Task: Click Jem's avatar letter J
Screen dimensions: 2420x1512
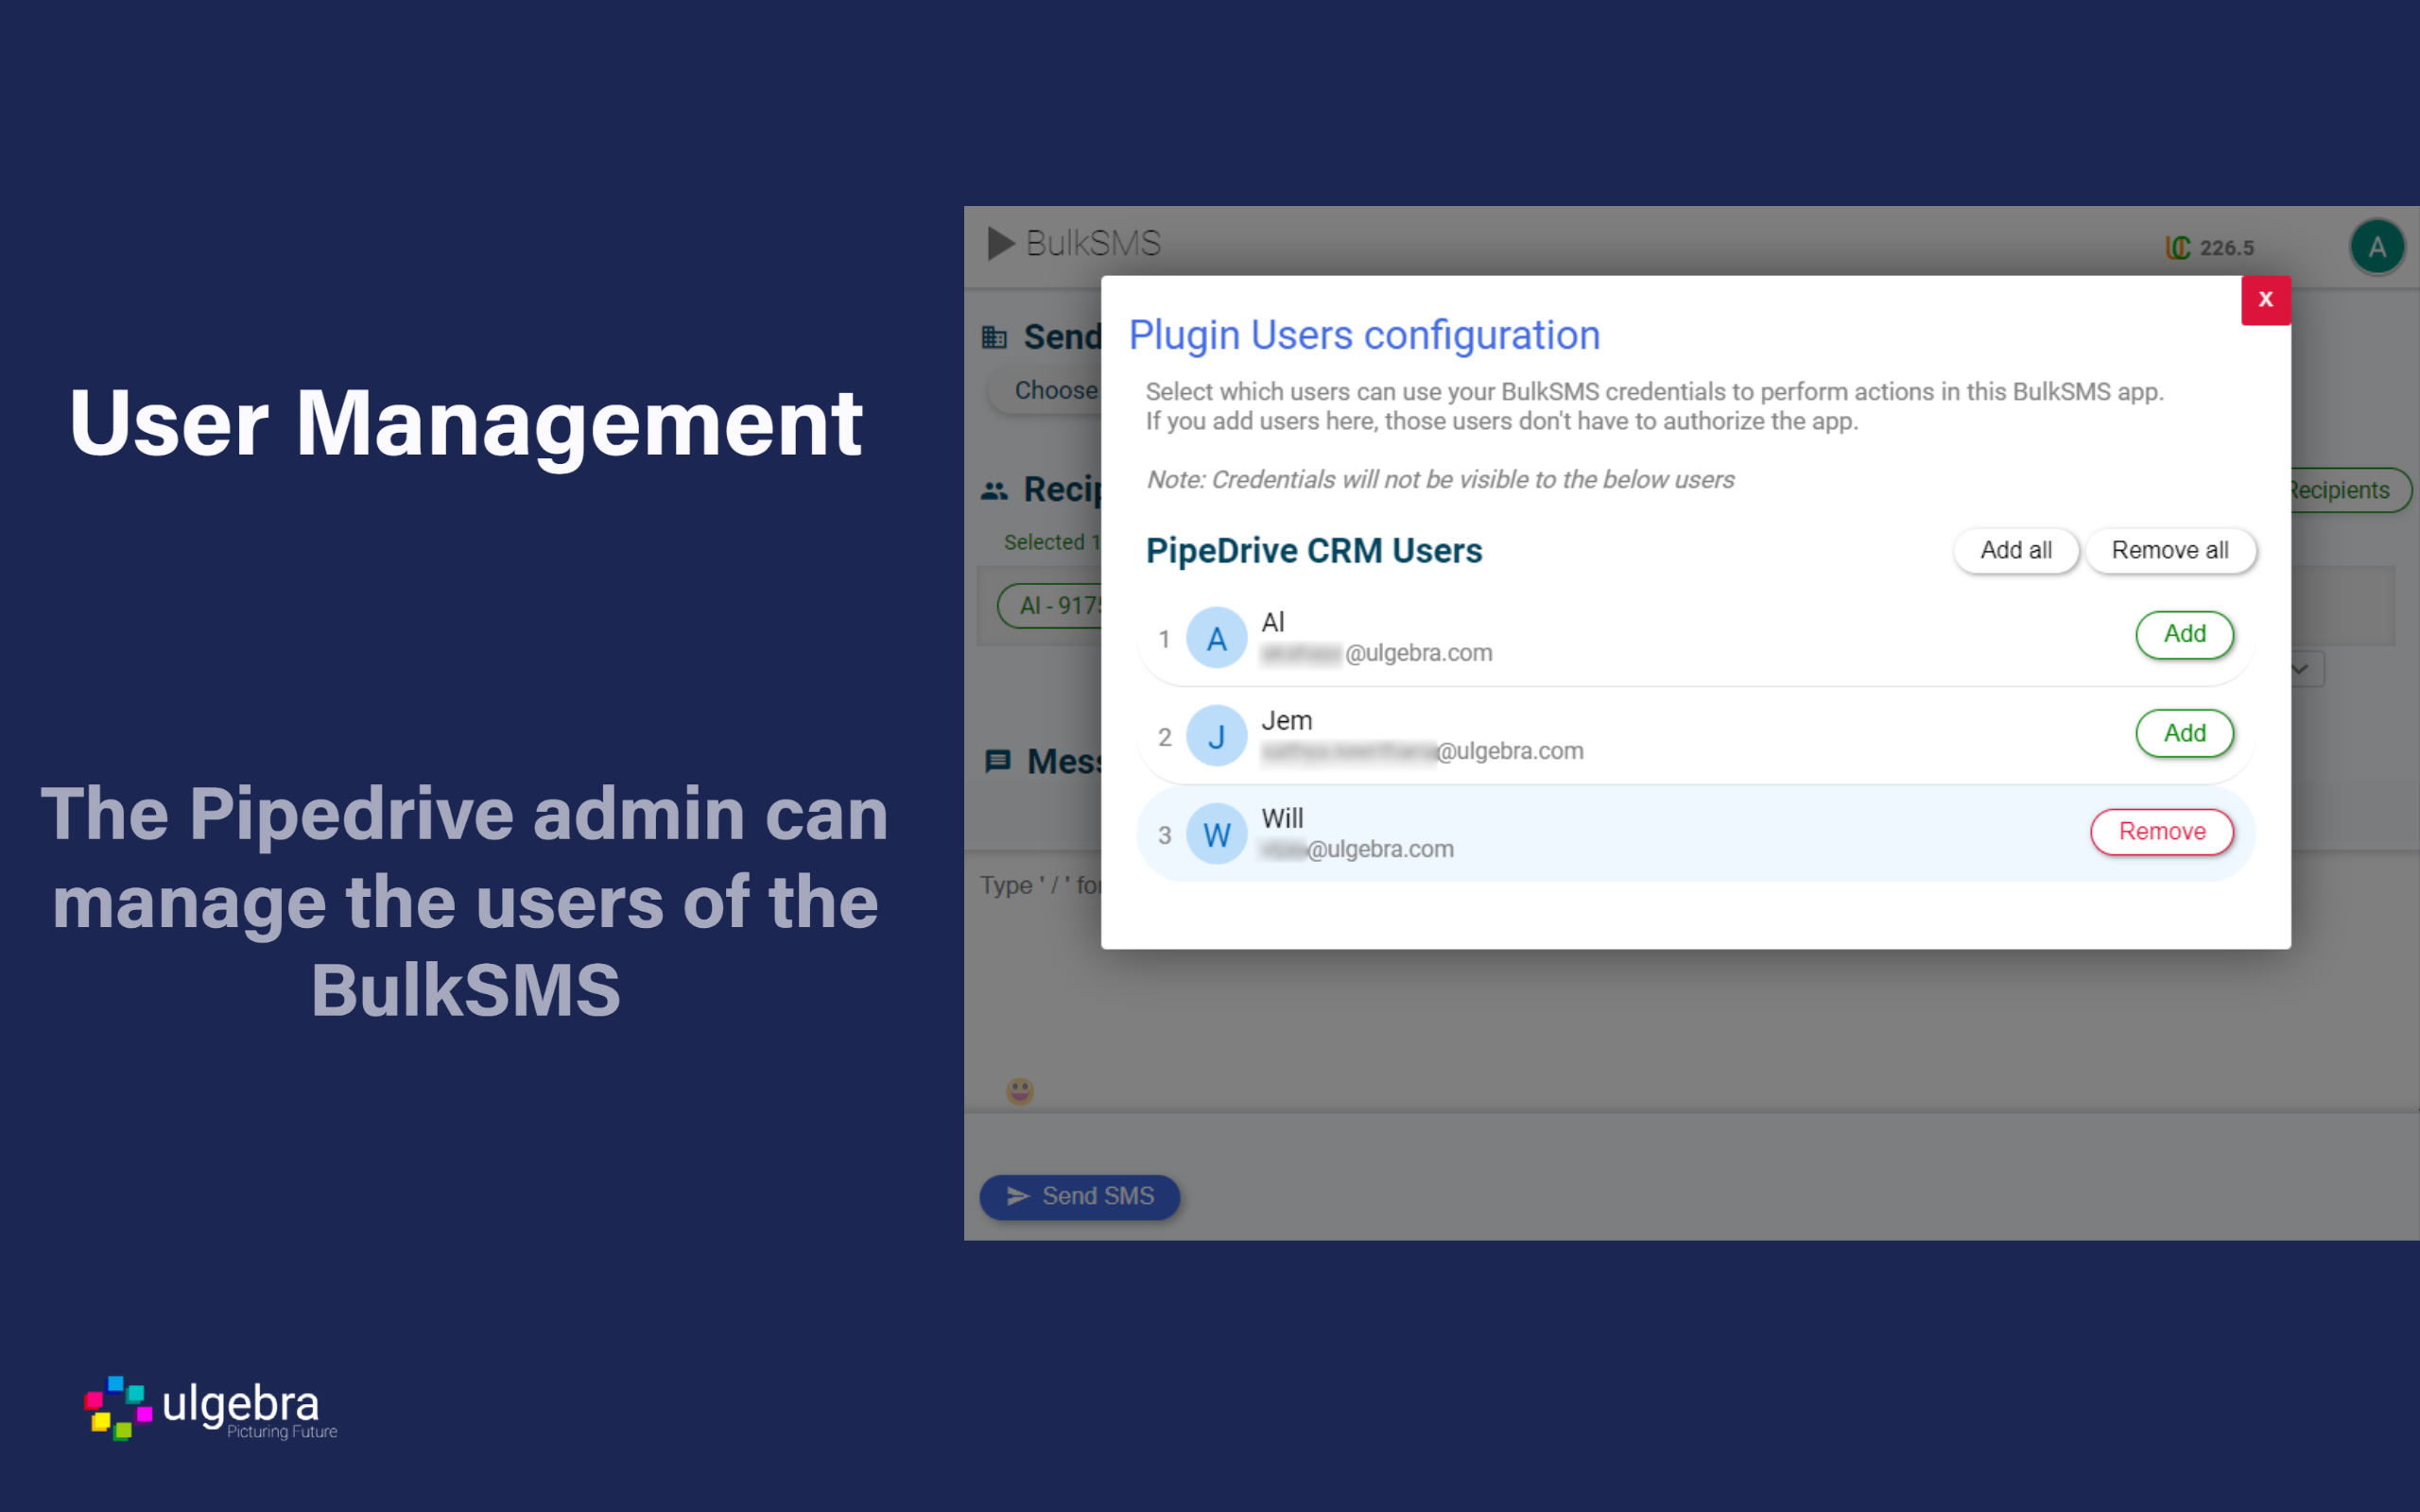Action: (x=1216, y=736)
